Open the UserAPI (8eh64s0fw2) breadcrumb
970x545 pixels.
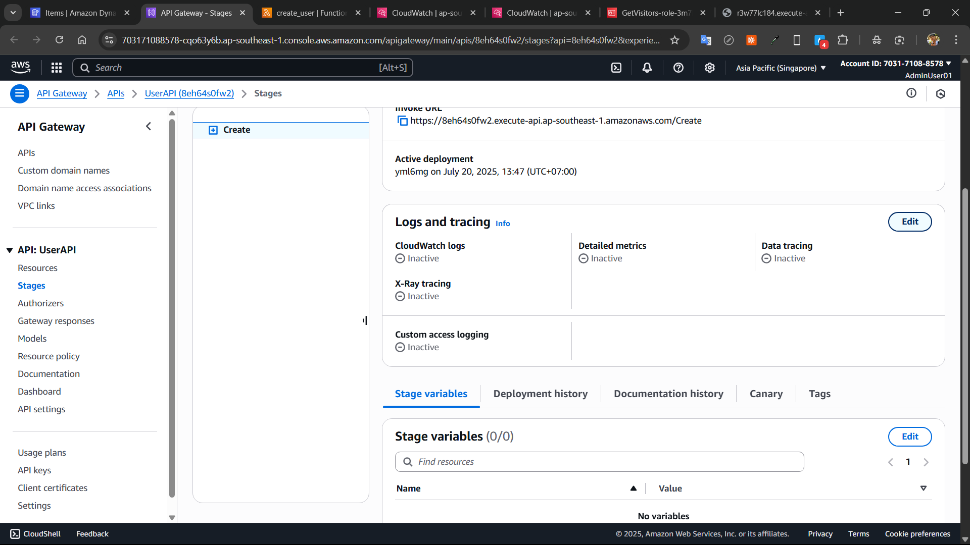[x=189, y=93]
